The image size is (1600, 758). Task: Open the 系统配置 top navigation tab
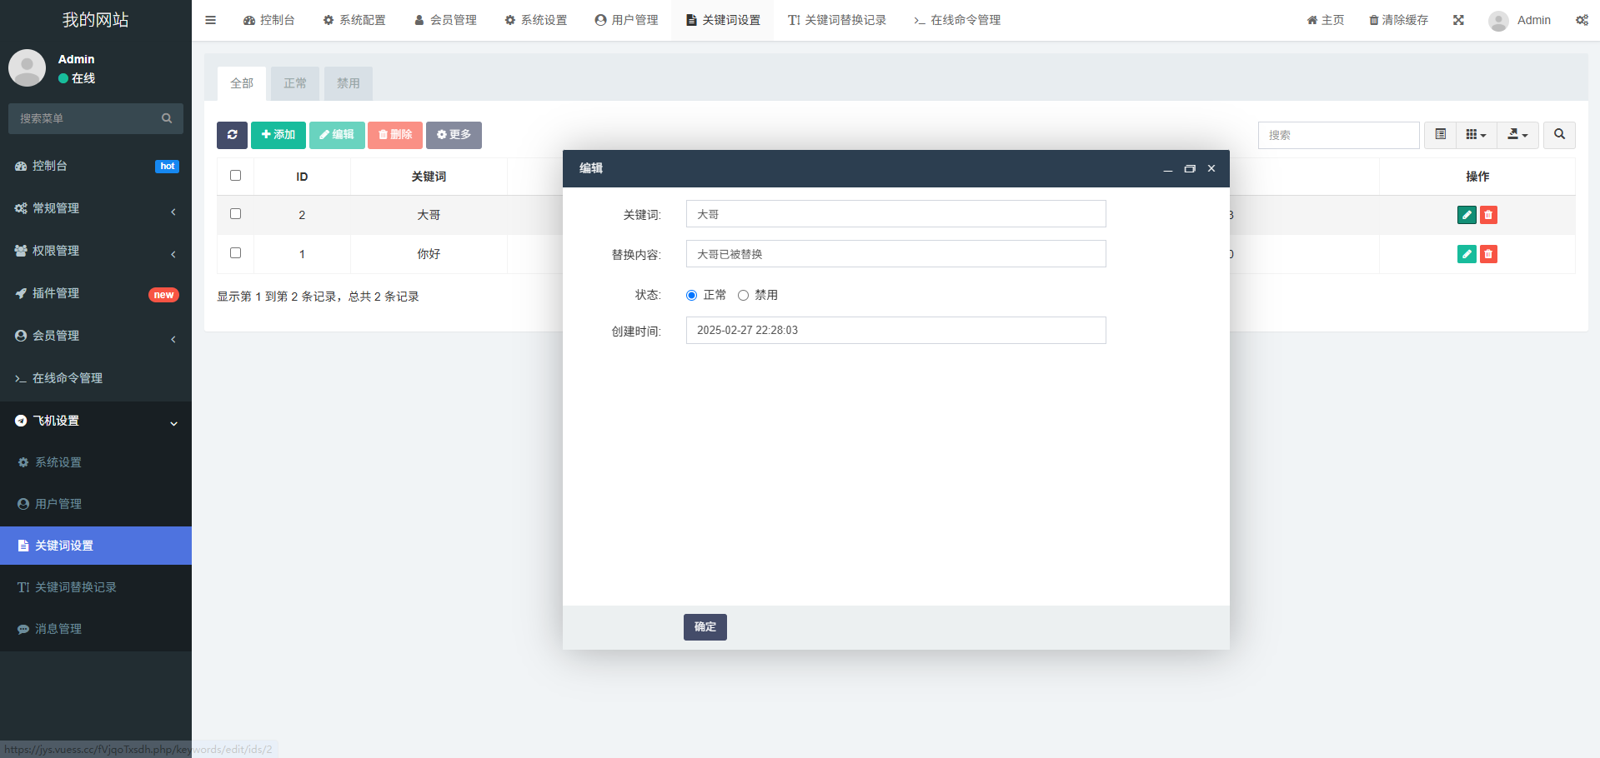[354, 20]
